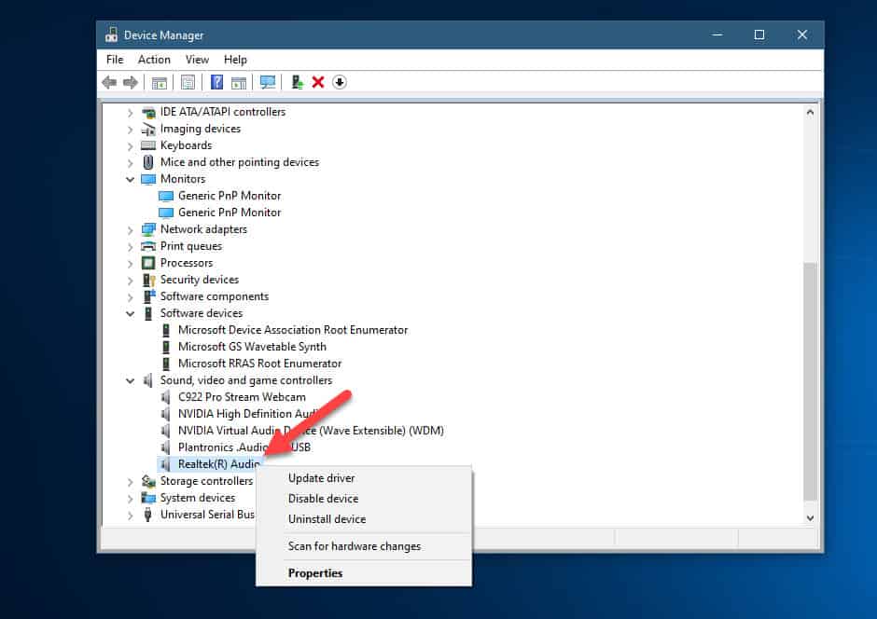Viewport: 877px width, 619px height.
Task: Click the Print queues printer icon
Action: click(148, 246)
